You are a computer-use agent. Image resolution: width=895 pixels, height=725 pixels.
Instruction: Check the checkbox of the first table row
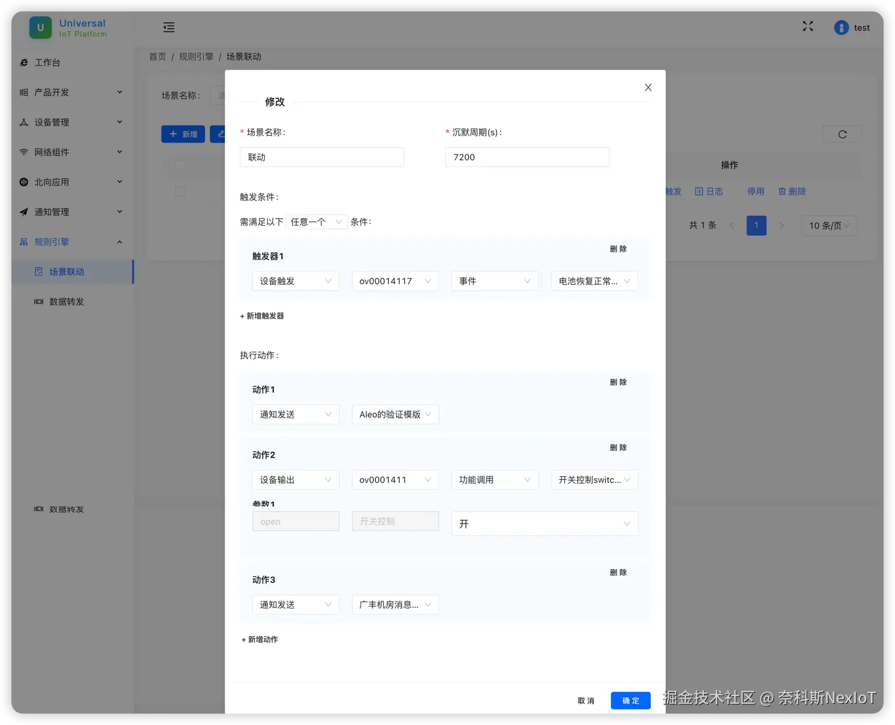point(180,191)
